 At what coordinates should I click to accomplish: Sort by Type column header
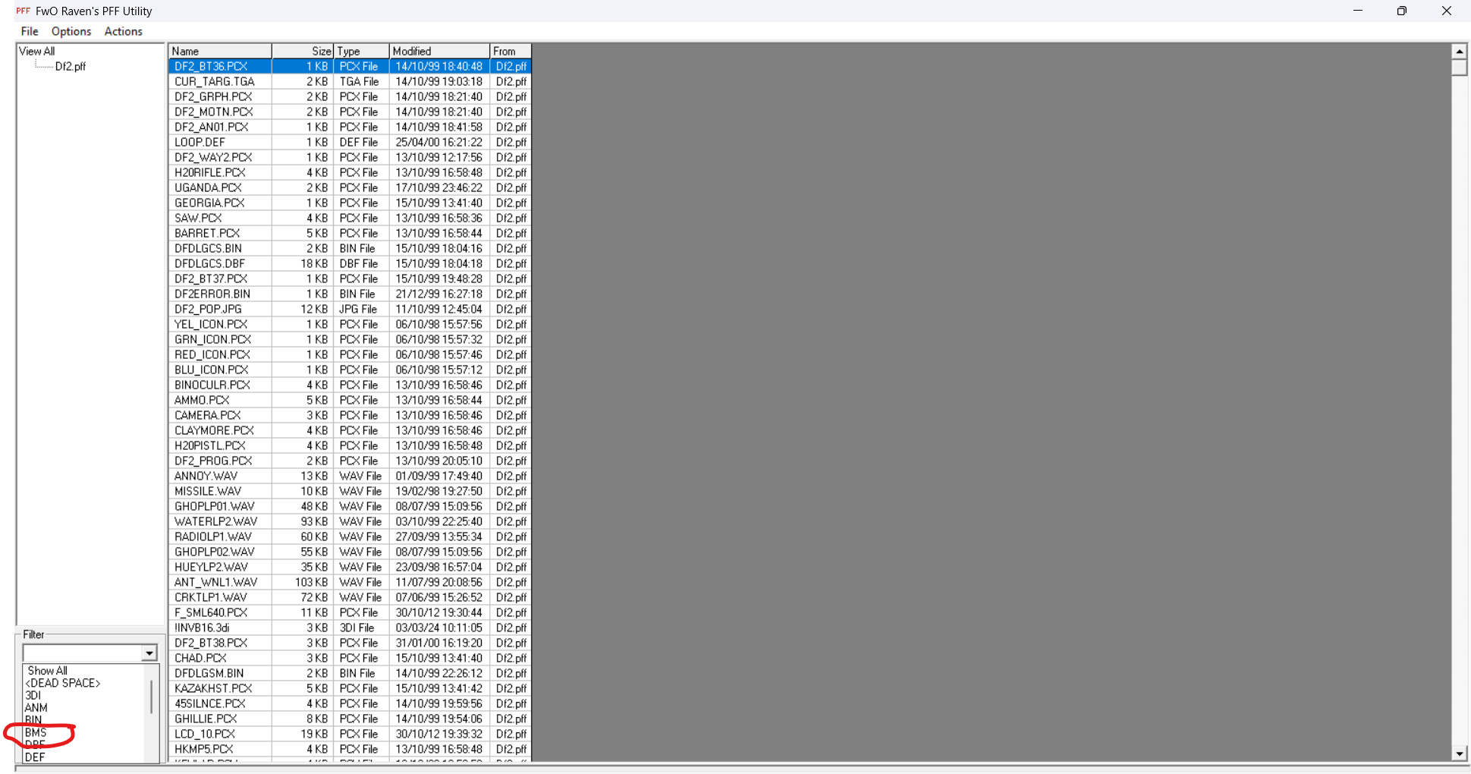click(362, 51)
